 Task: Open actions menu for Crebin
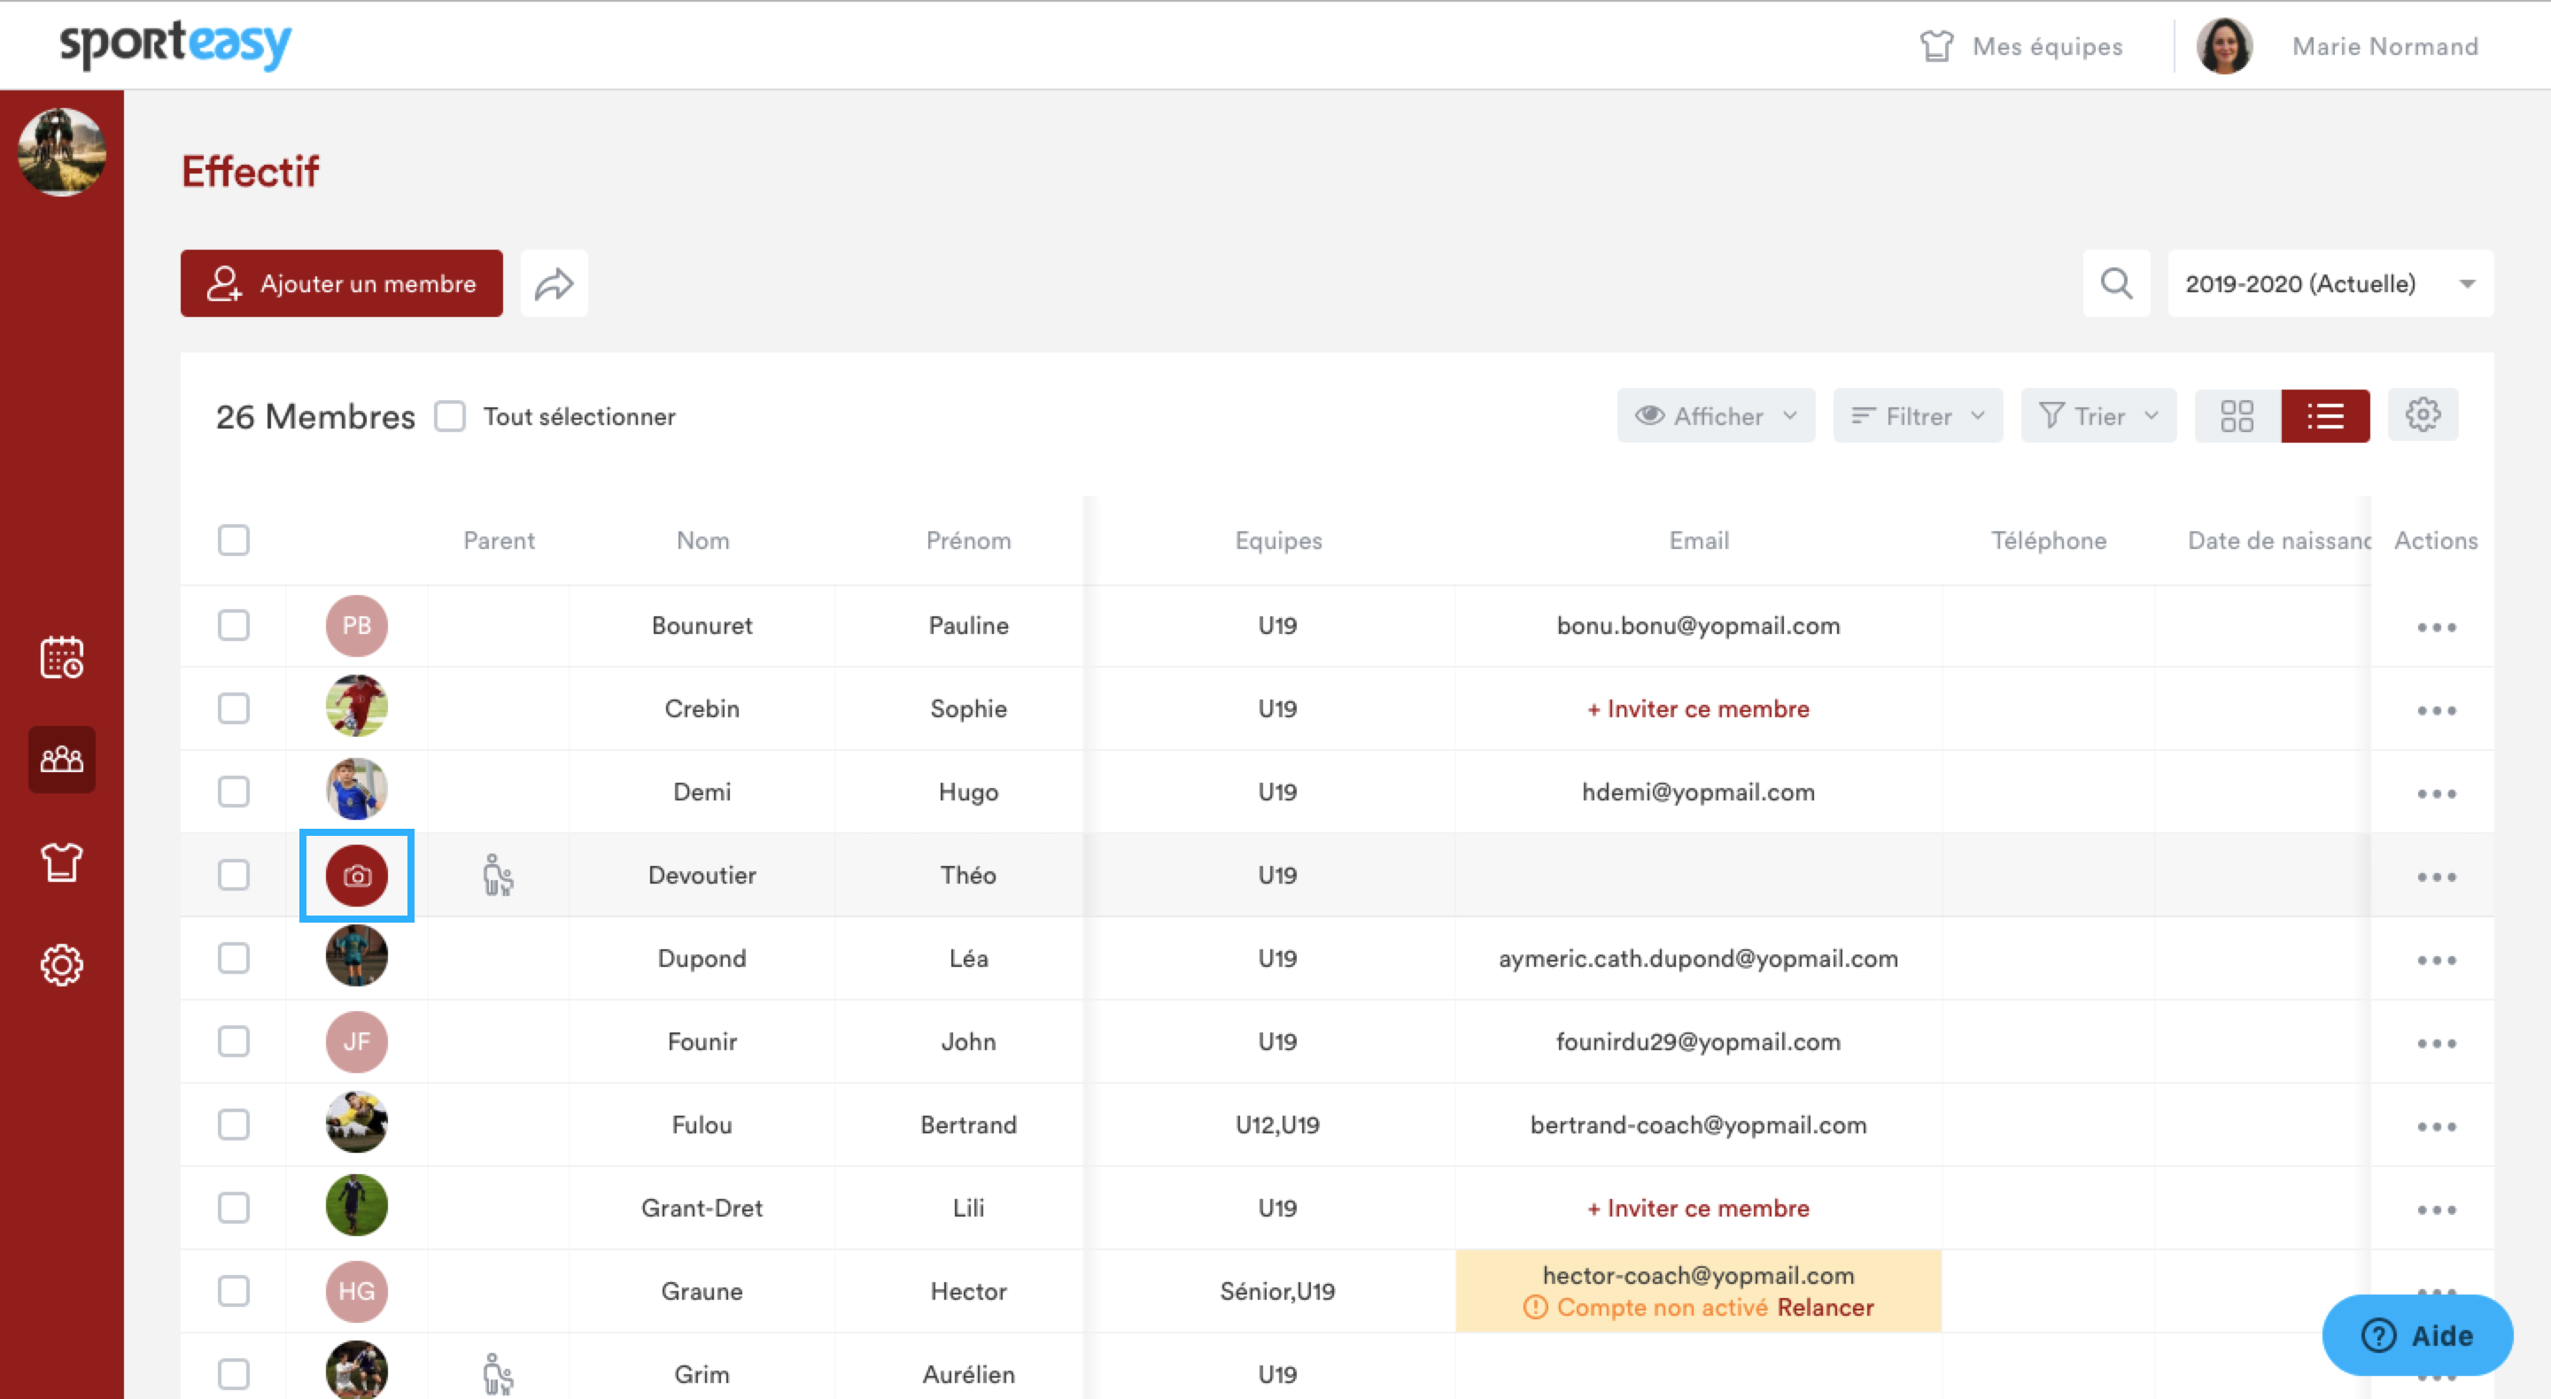point(2436,710)
